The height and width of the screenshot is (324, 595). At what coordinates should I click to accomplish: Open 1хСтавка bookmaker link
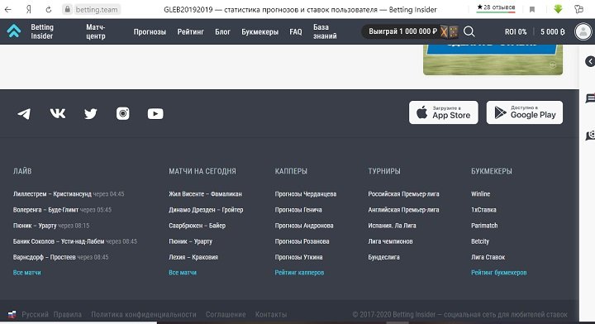483,210
